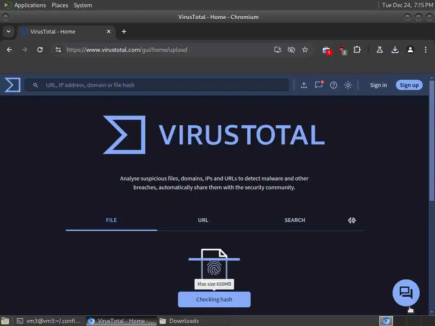Screen dimensions: 435x326
Task: Click the Sign in link
Action: tap(378, 85)
